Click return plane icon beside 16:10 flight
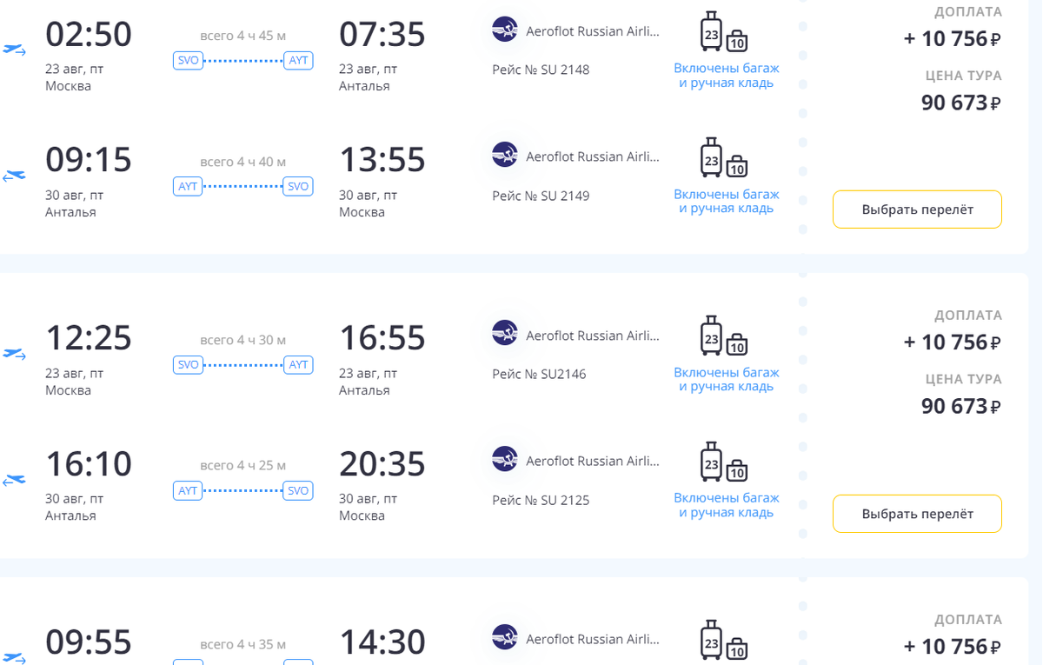Image resolution: width=1043 pixels, height=665 pixels. 15,480
